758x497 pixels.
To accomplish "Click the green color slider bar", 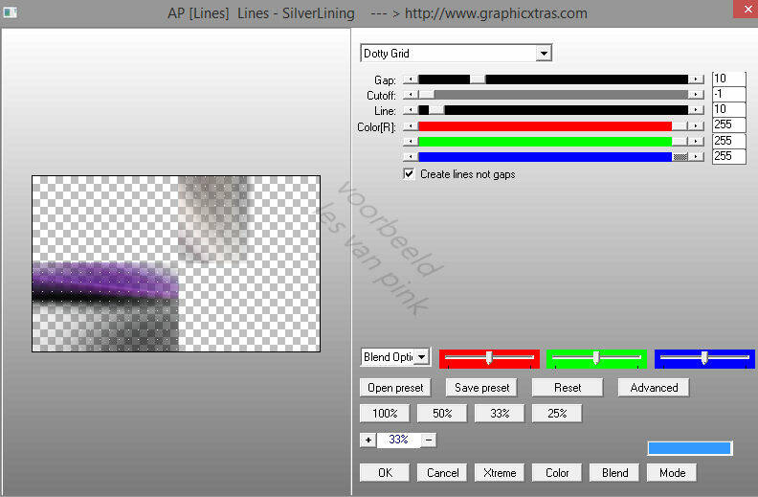I will coord(553,142).
